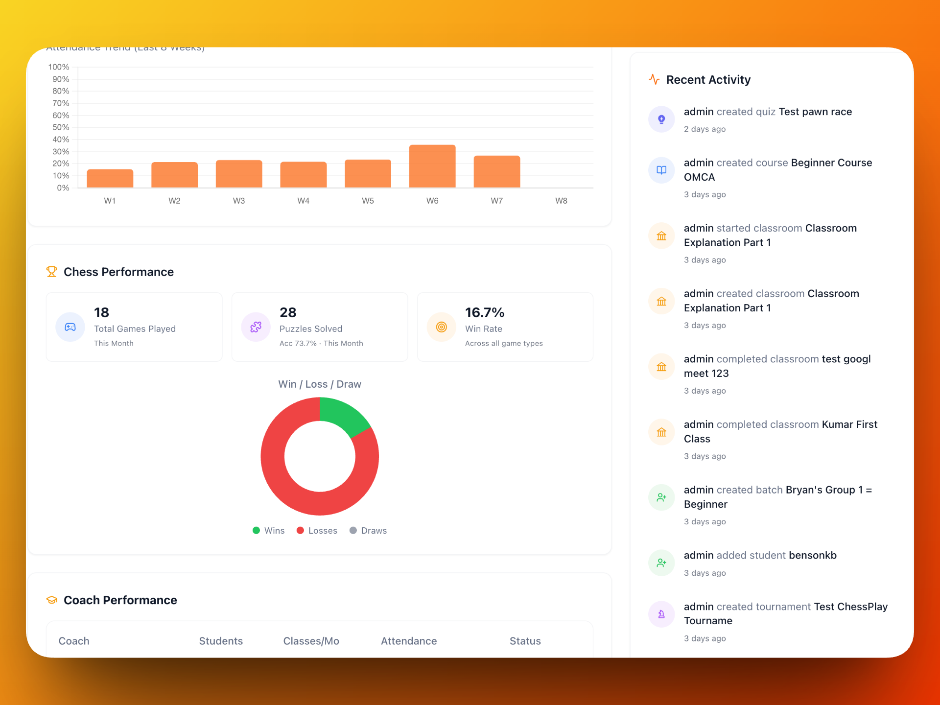Click the user-plus icon for student bensonkb
Viewport: 940px width, 705px height.
click(661, 563)
